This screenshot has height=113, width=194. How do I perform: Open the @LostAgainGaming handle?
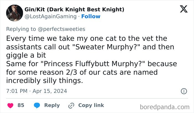50,17
